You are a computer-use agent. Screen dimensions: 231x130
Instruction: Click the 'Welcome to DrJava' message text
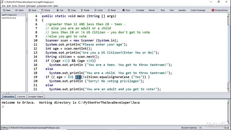(71, 103)
